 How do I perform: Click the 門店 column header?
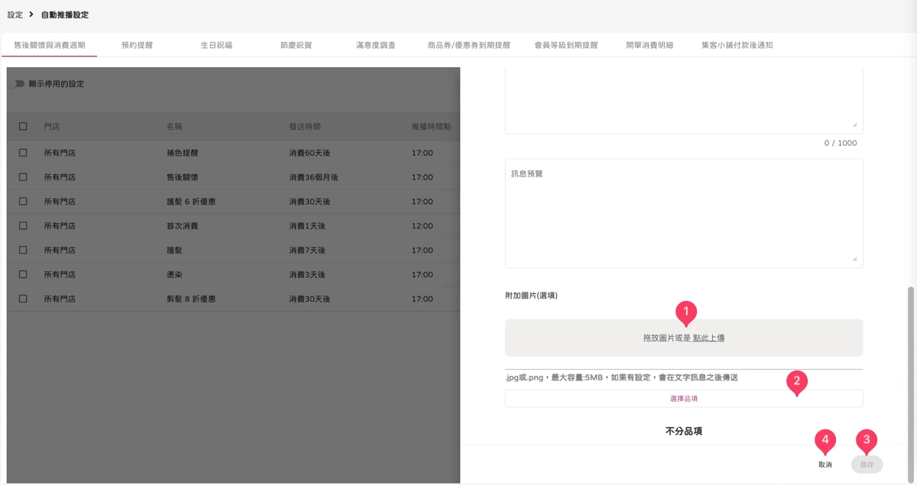click(x=52, y=126)
